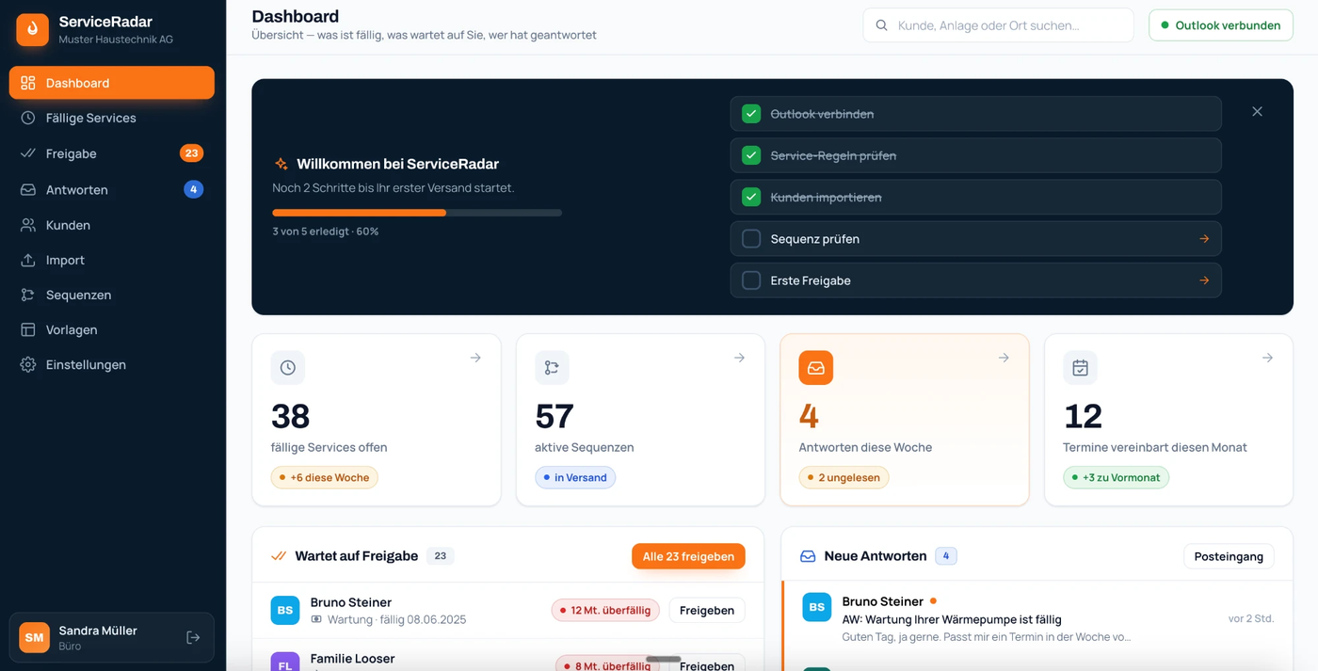1318x671 pixels.
Task: Click double-check icon beside Wartet auf Freigabe heading
Action: click(x=279, y=556)
